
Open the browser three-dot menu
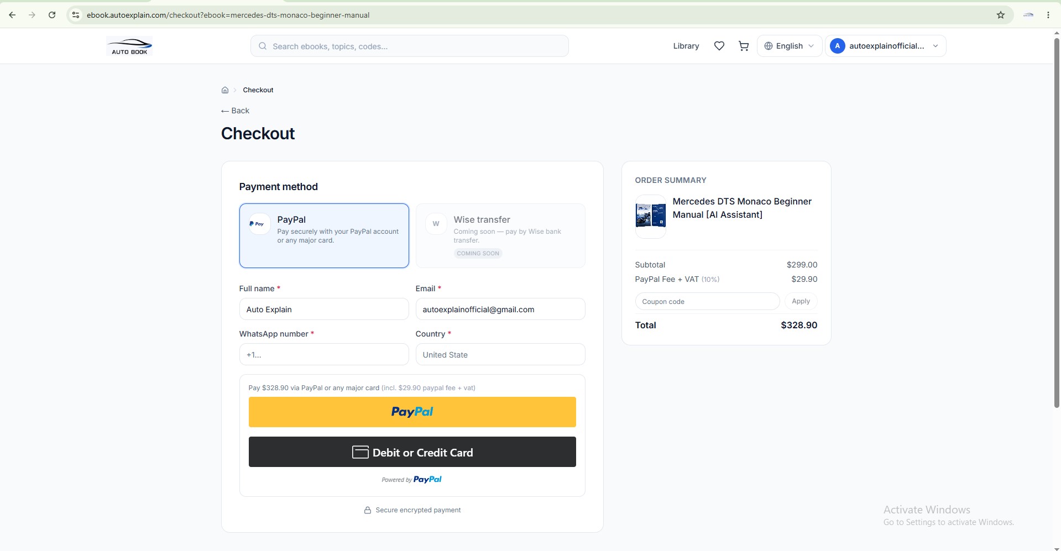(x=1048, y=15)
